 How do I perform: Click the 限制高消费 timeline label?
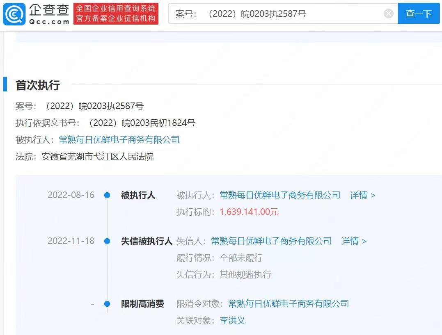pyautogui.click(x=142, y=304)
